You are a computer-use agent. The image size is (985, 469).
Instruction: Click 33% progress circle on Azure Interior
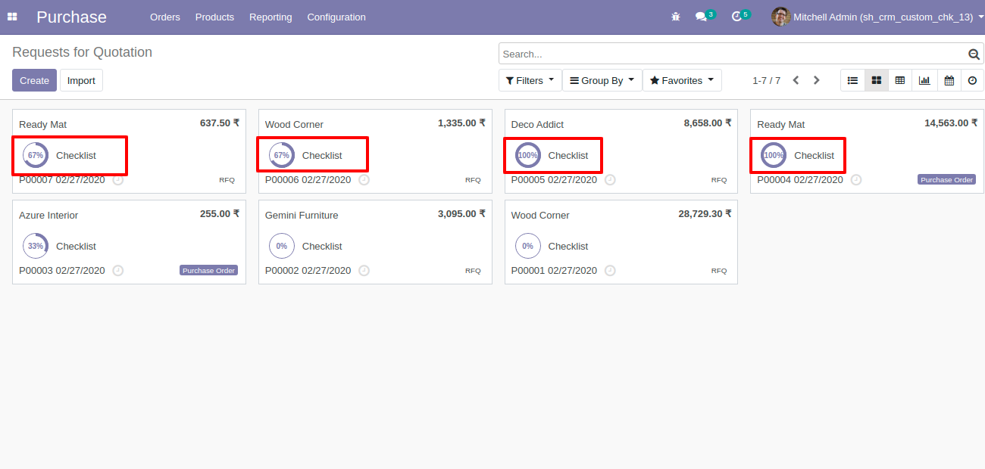coord(36,246)
